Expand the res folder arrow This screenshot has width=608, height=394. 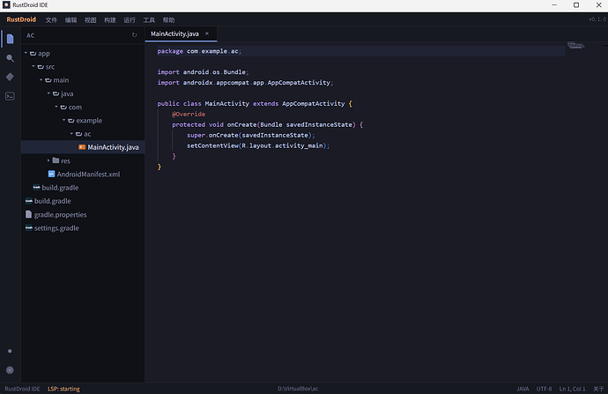pos(48,160)
